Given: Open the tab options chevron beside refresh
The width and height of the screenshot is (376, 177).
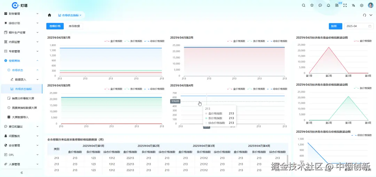Looking at the screenshot, I should [371, 15].
